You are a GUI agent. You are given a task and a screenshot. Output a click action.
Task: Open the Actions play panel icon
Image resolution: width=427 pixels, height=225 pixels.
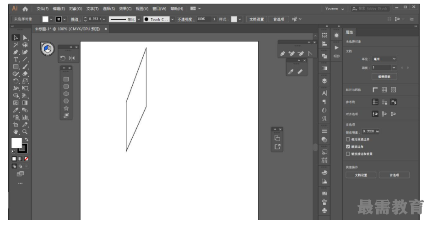[337, 48]
